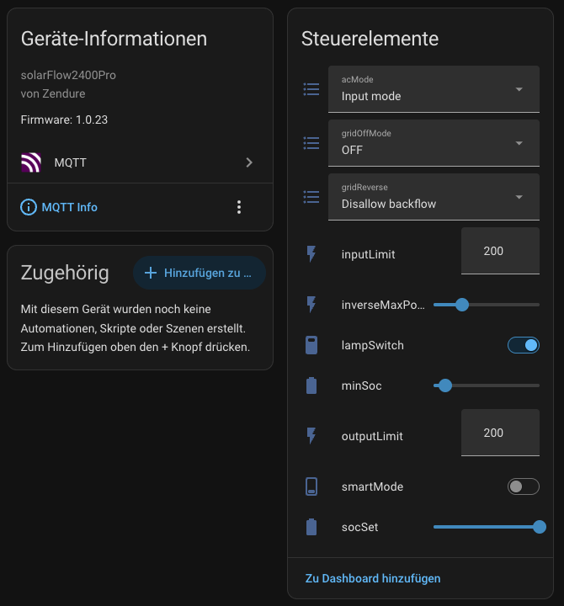Click the inputLimit label
The height and width of the screenshot is (606, 564).
click(369, 254)
